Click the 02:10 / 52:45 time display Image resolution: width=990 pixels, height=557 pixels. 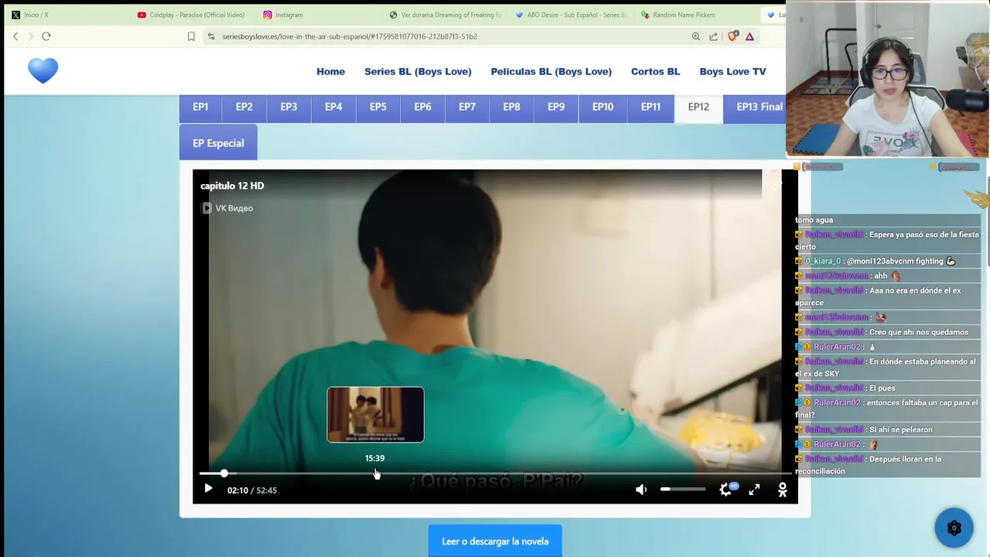coord(252,490)
